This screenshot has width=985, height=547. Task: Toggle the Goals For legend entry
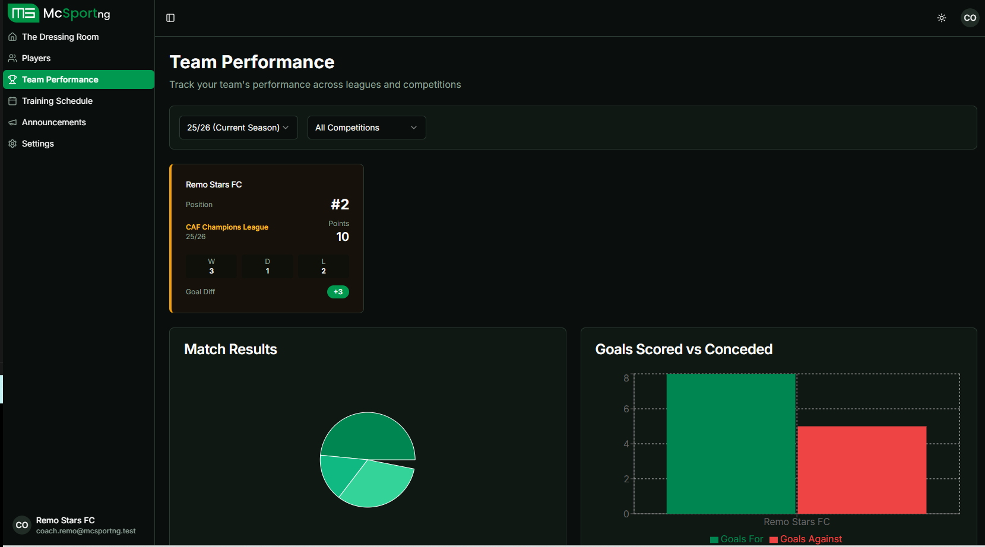pos(736,539)
